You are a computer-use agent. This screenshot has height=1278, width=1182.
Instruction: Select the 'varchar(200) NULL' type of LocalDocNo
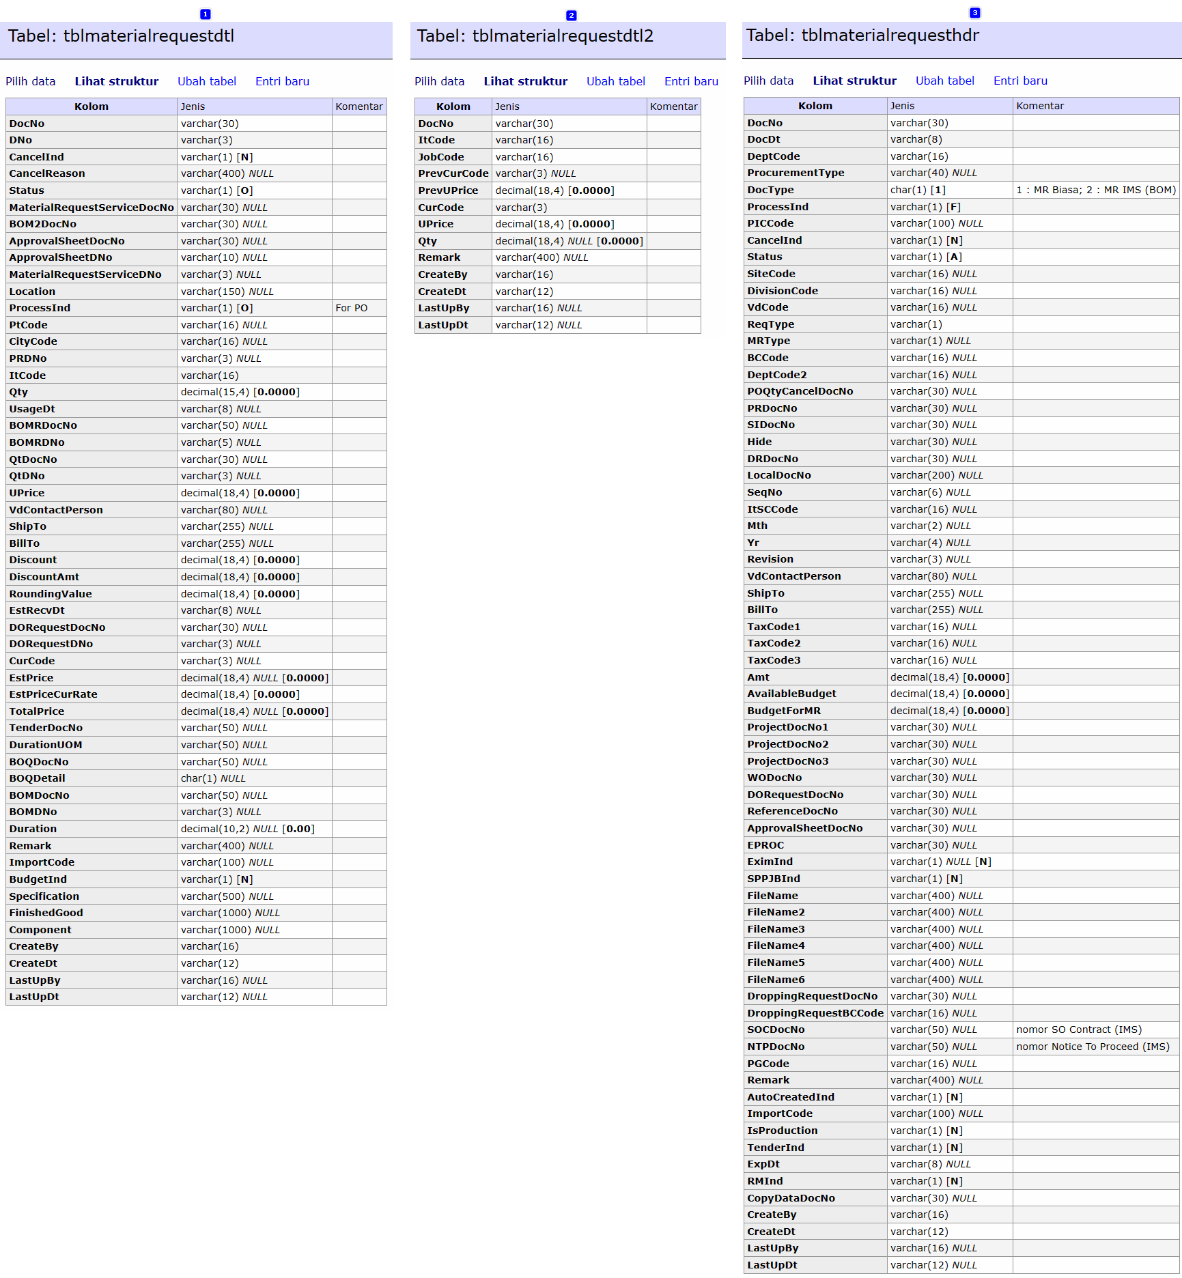(x=937, y=475)
